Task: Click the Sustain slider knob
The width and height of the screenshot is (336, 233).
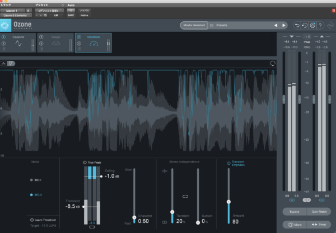Action: (x=198, y=222)
